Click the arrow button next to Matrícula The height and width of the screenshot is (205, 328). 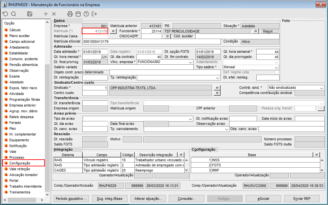(113, 31)
